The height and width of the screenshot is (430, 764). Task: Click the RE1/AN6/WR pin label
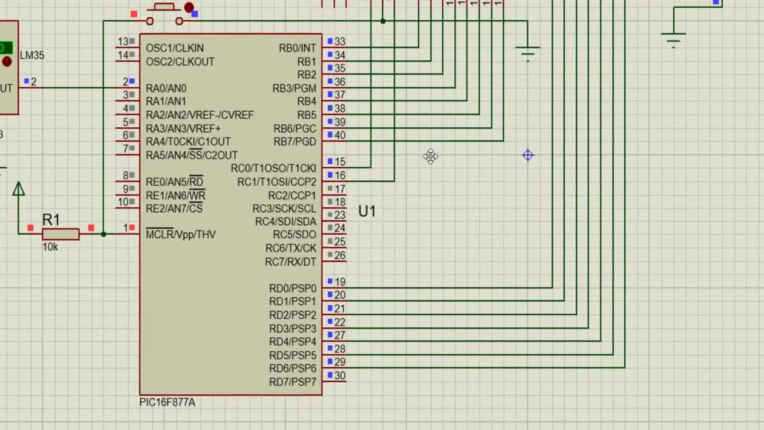point(175,195)
